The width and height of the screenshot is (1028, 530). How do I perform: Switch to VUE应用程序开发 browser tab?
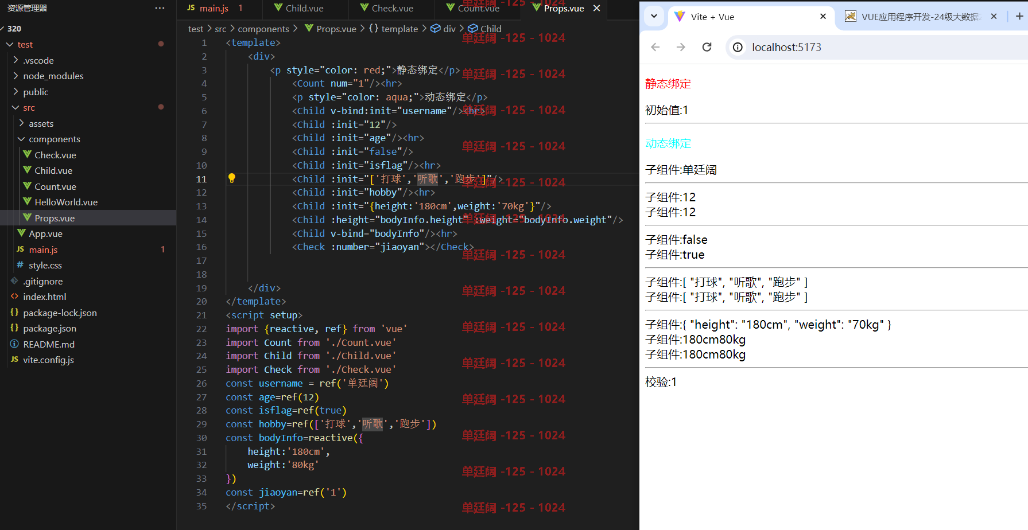[x=921, y=17]
